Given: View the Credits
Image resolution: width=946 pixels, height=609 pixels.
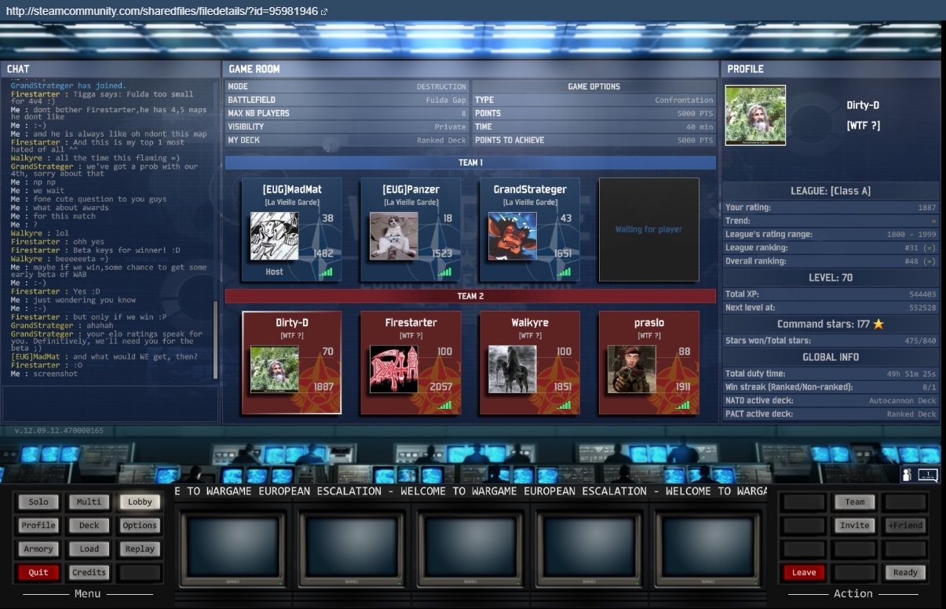Looking at the screenshot, I should 89,572.
